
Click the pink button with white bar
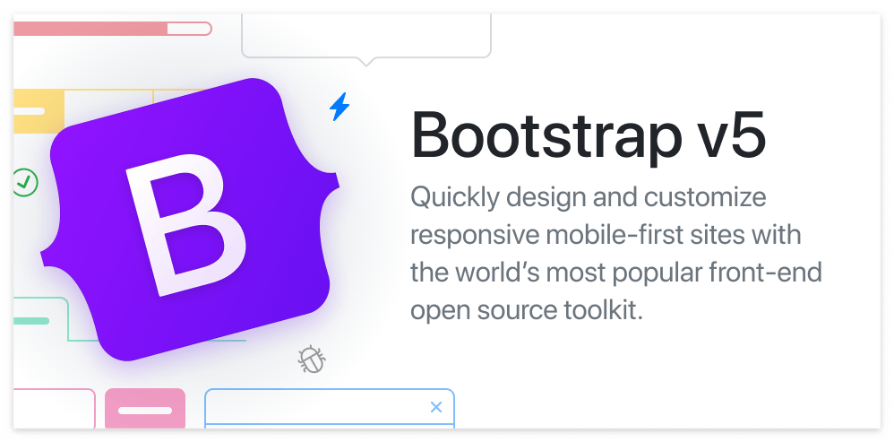[x=145, y=408]
